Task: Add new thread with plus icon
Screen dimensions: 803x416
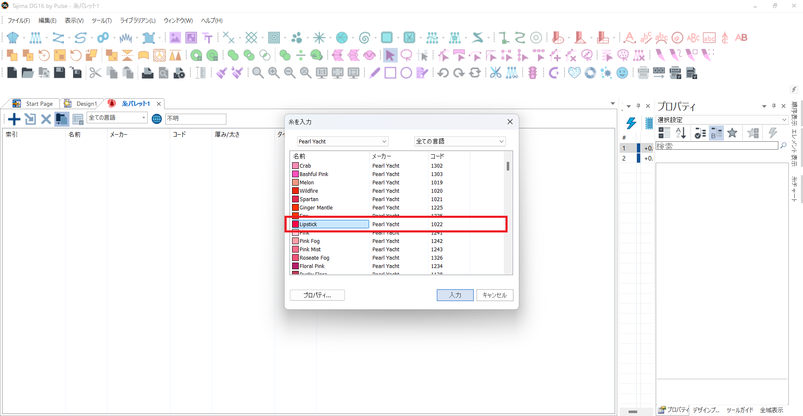Action: click(x=14, y=119)
